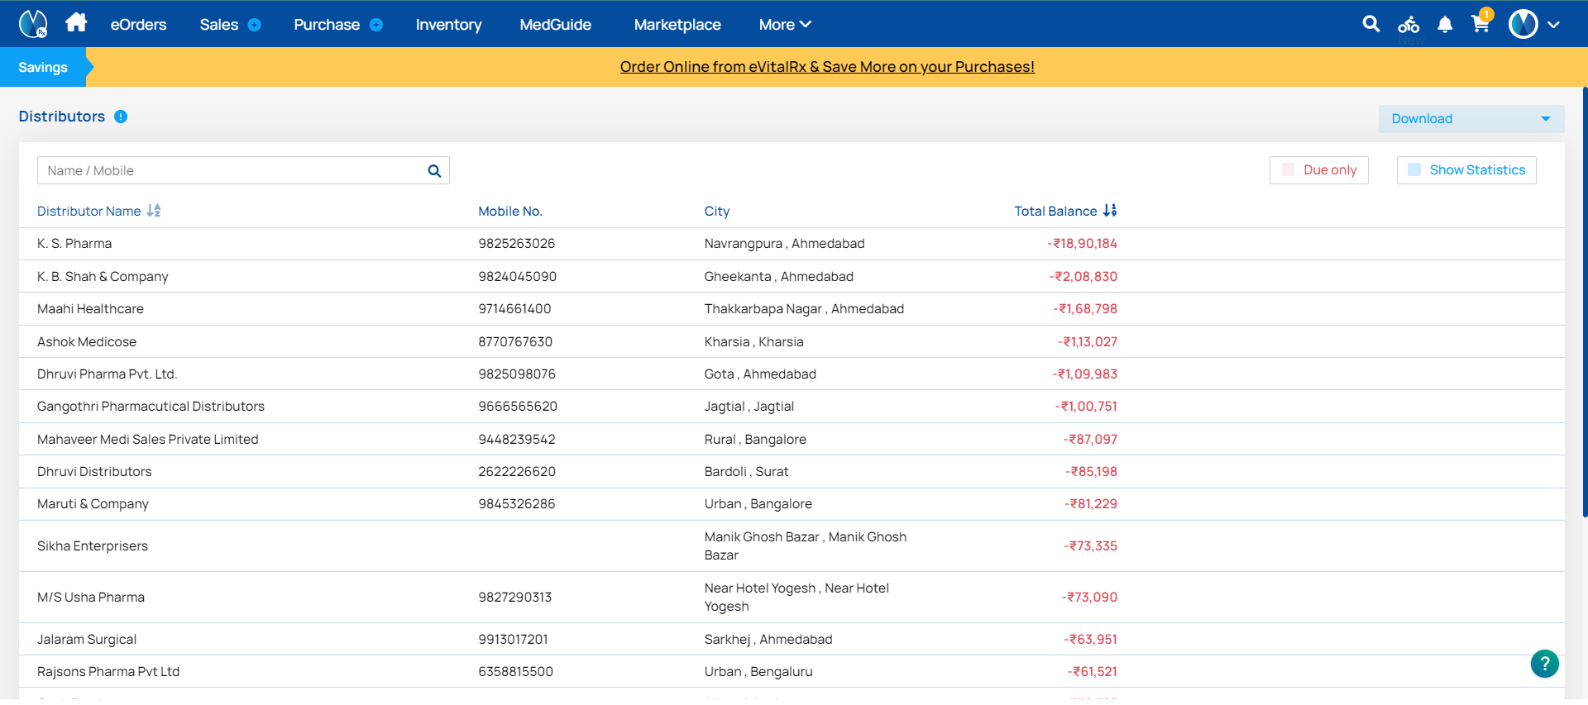1588x705 pixels.
Task: Click the Distributors heading
Action: [x=62, y=117]
